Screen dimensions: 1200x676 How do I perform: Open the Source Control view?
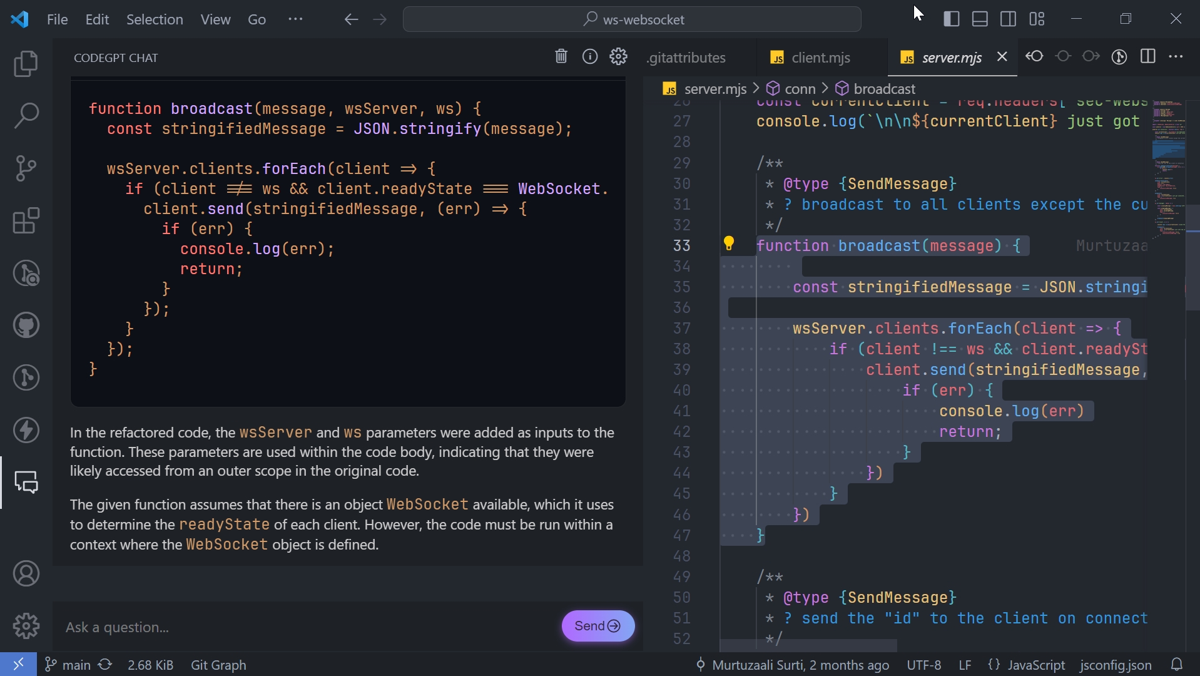tap(26, 168)
